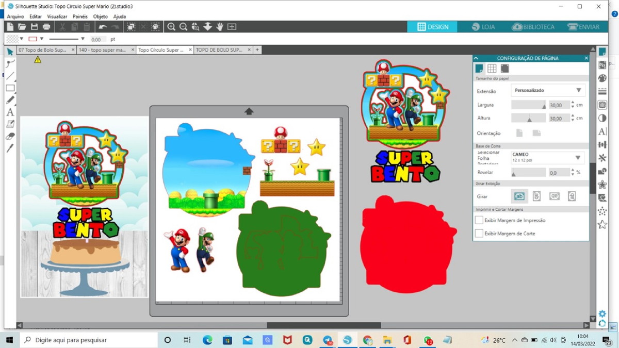This screenshot has width=619, height=348.
Task: Go to the ENVIAR section
Action: 583,27
